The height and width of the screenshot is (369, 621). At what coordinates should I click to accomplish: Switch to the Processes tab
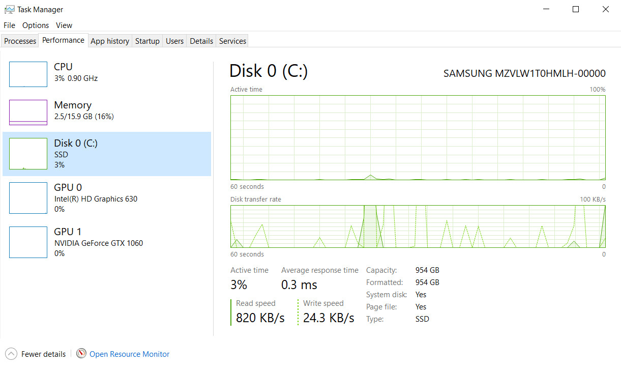point(20,41)
